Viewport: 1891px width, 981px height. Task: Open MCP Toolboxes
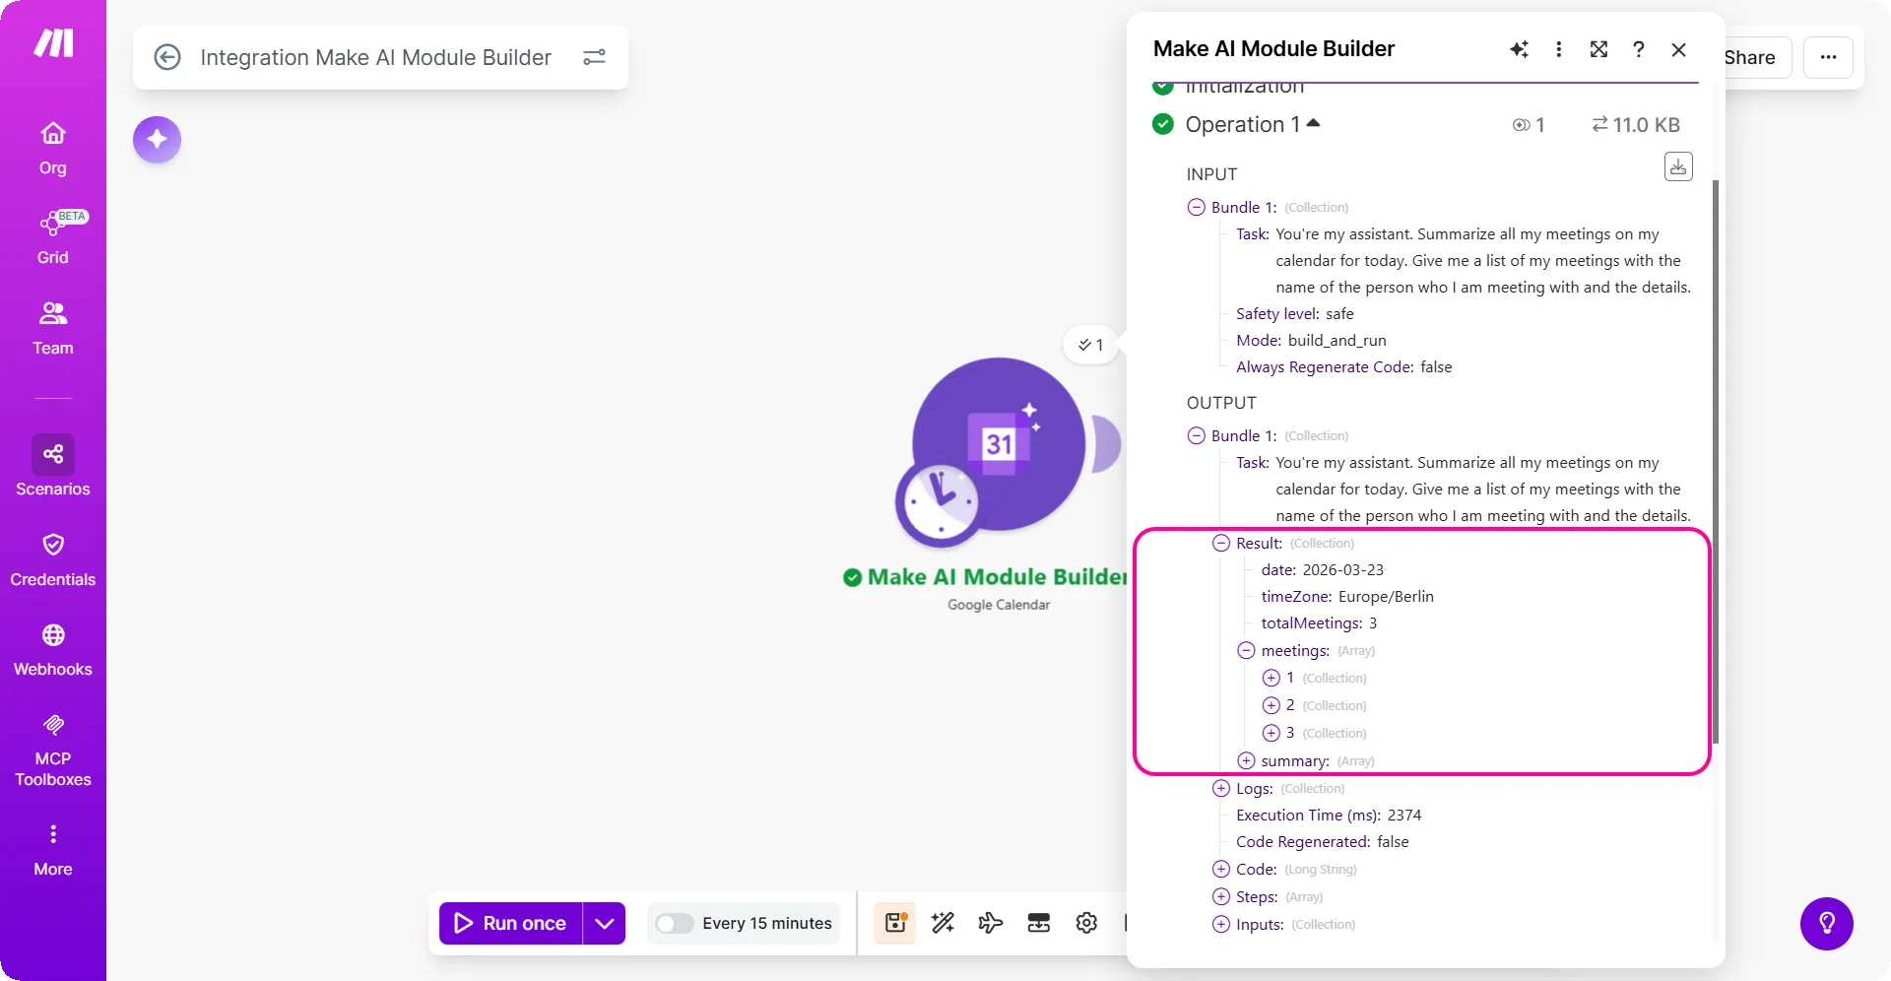click(x=53, y=751)
